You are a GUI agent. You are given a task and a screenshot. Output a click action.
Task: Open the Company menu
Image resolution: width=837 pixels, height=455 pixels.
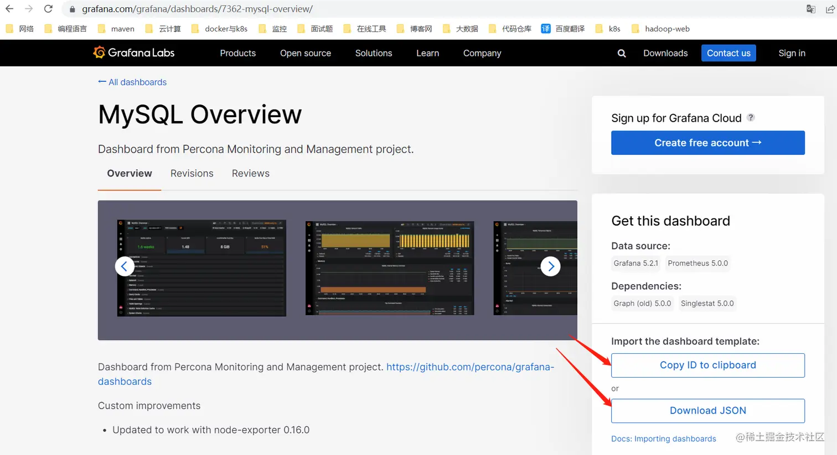(x=482, y=53)
